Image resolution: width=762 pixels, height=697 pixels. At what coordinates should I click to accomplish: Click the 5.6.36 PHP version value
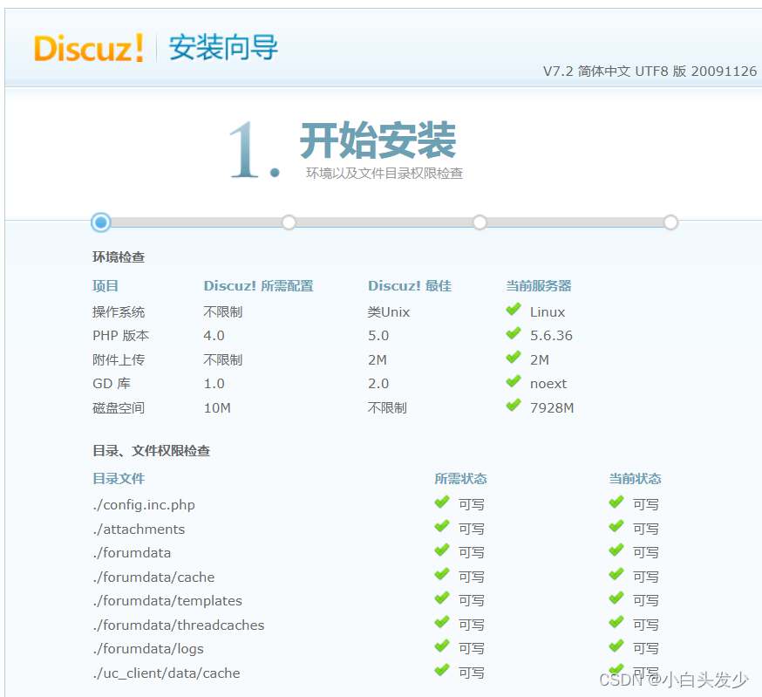click(551, 336)
